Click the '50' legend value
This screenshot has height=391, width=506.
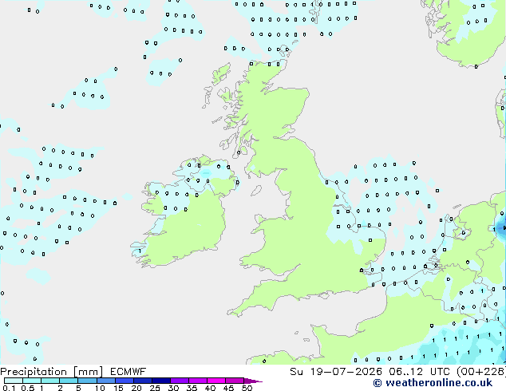[247, 388]
